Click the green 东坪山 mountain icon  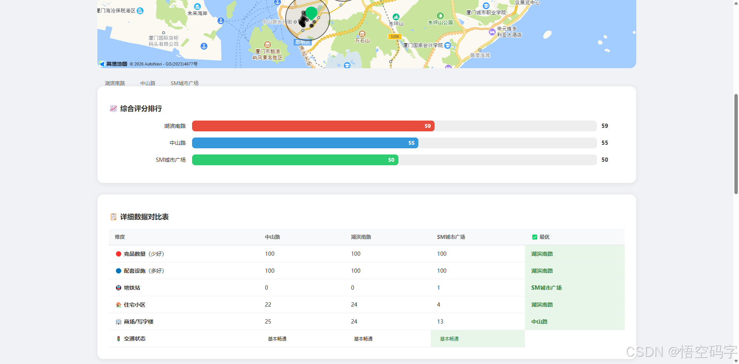point(396,17)
